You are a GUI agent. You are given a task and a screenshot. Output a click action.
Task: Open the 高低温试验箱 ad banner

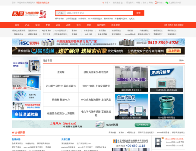click(26, 114)
